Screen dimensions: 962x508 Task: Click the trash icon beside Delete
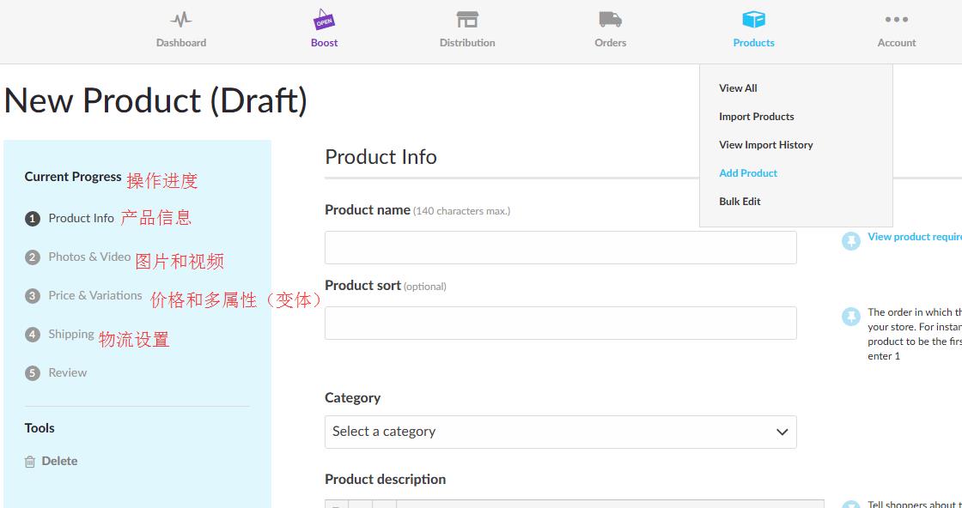click(x=31, y=462)
